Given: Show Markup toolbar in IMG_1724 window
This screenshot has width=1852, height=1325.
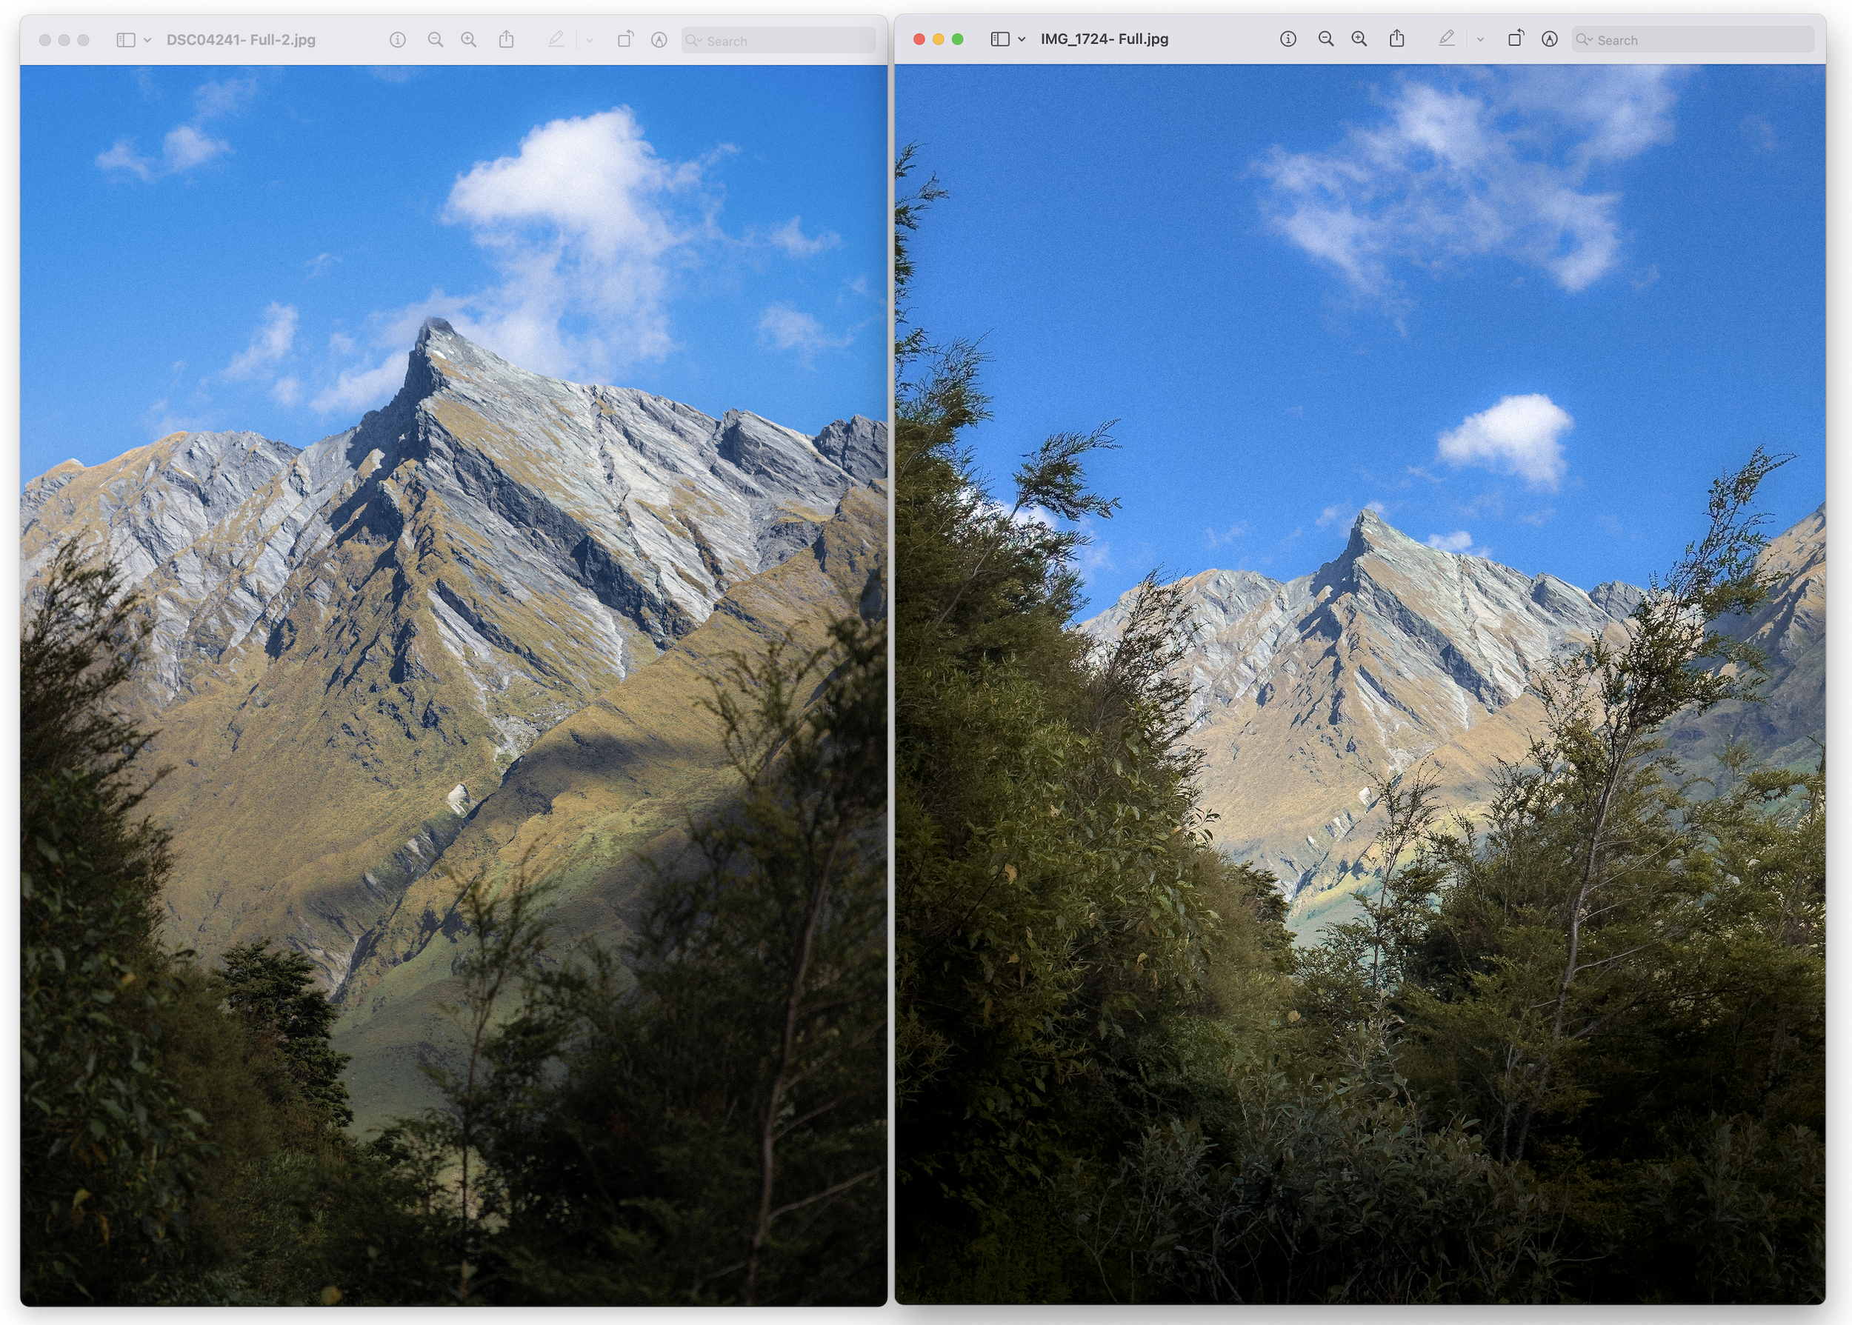Looking at the screenshot, I should (x=1549, y=39).
